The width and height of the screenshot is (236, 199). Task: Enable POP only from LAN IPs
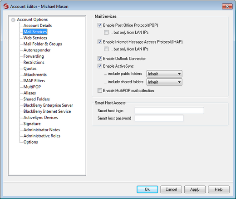106,32
